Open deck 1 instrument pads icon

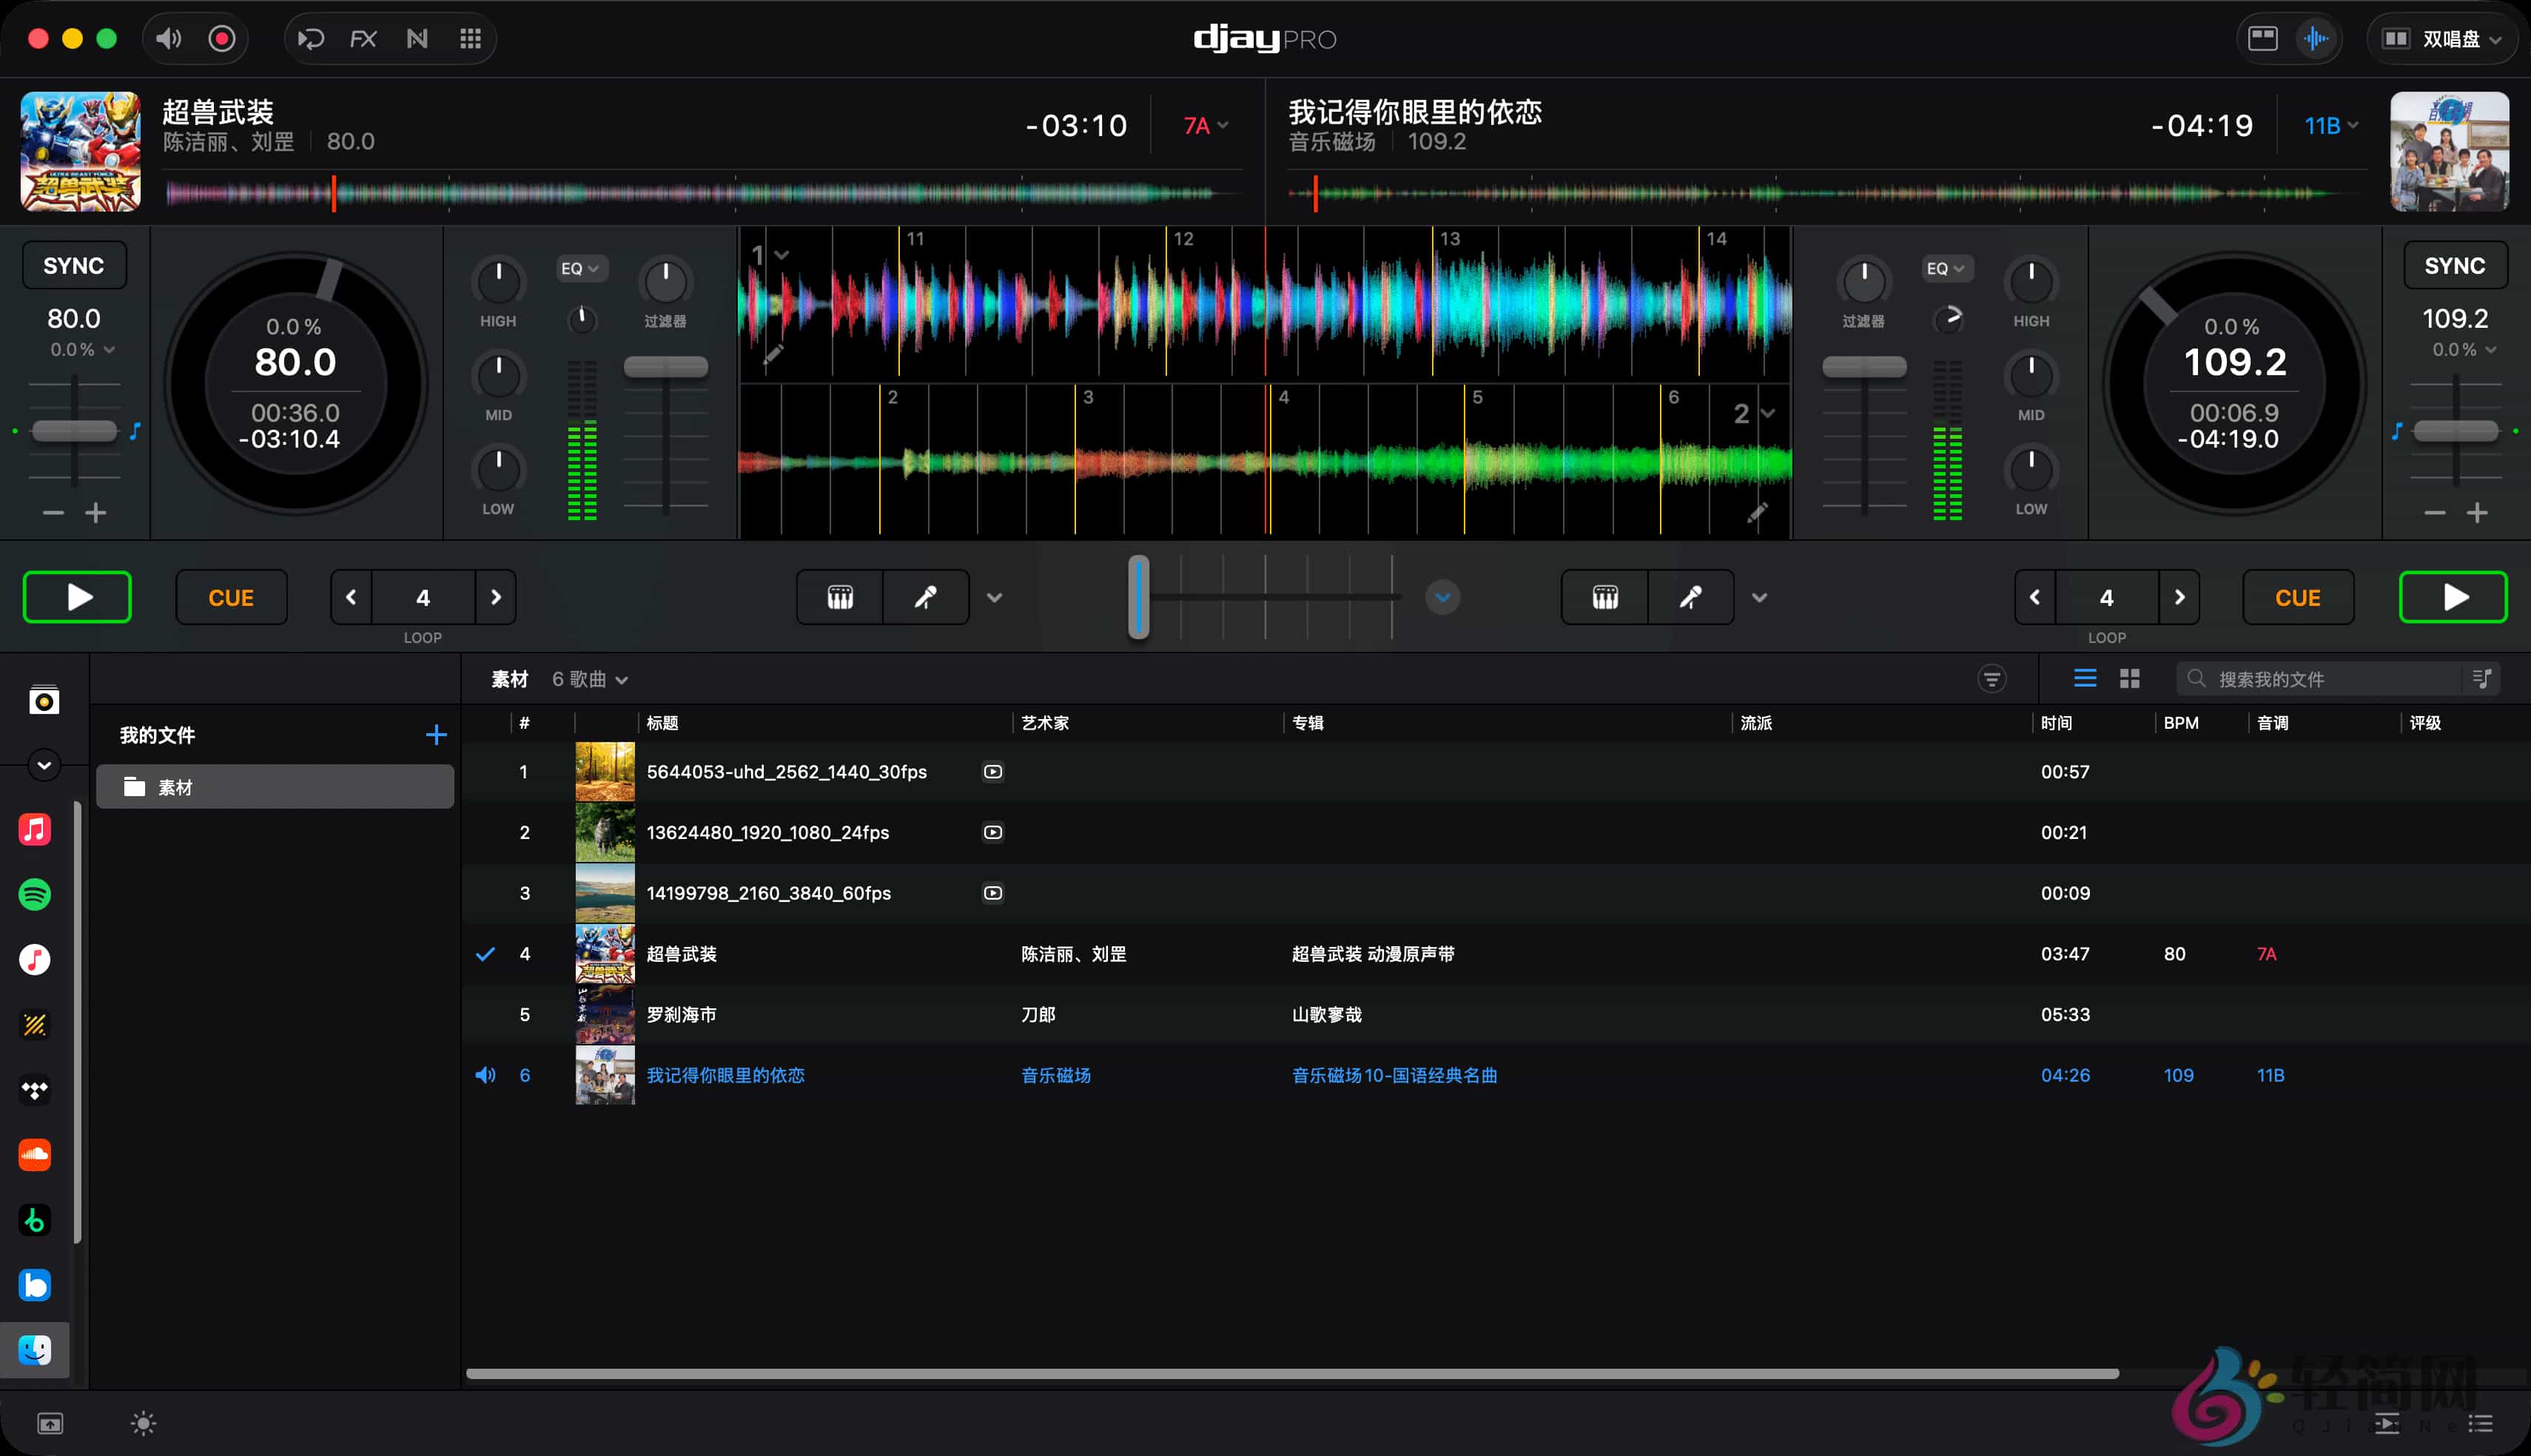[x=840, y=597]
